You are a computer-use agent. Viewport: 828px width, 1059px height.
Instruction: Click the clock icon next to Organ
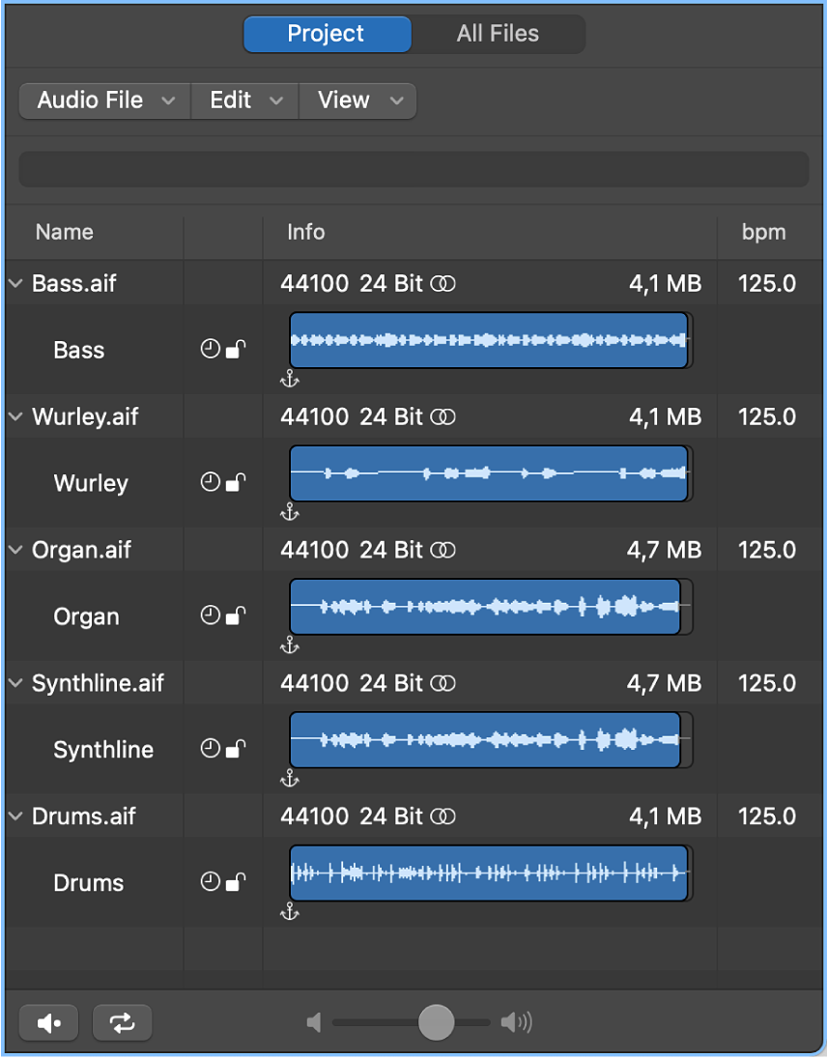tap(210, 615)
